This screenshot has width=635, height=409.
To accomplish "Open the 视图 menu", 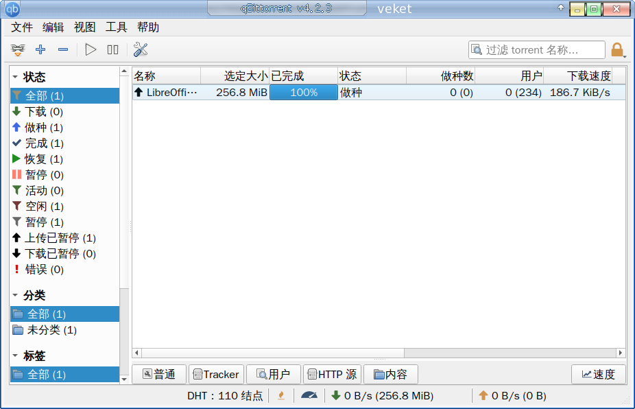I will point(84,27).
